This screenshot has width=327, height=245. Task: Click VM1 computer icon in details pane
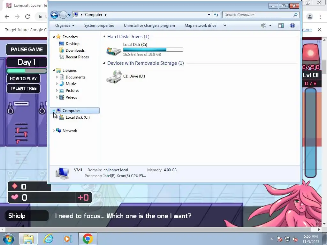(x=62, y=173)
